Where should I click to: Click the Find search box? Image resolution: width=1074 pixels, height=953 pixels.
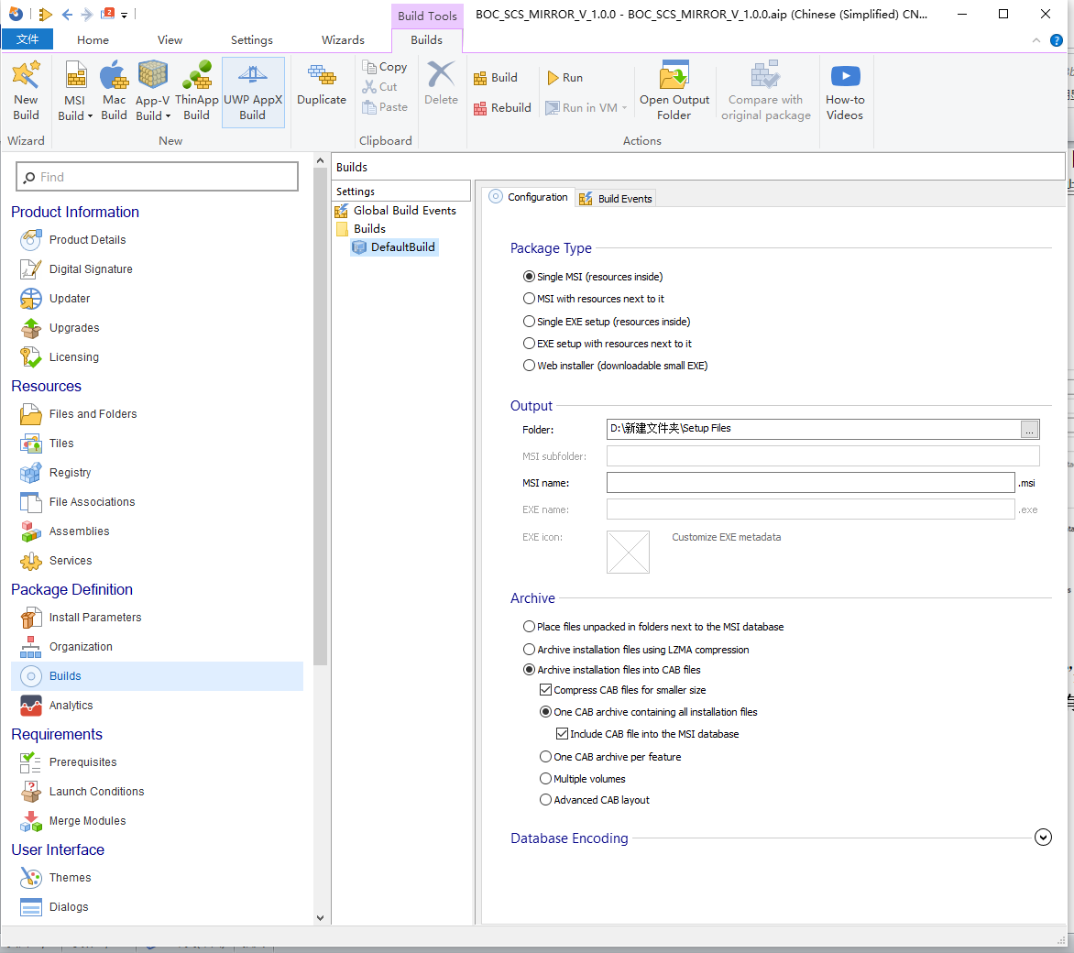[156, 176]
